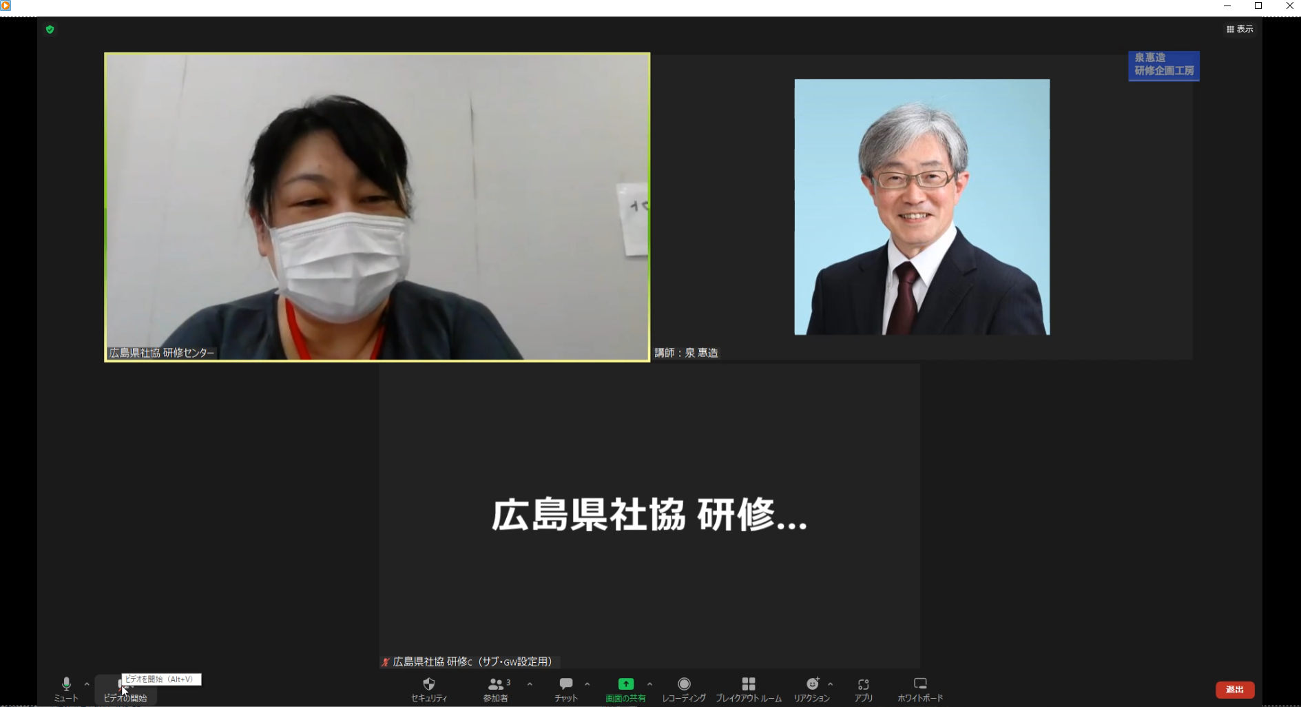The image size is (1301, 707).
Task: Start video with ビデオの開始 button
Action: pos(125,690)
